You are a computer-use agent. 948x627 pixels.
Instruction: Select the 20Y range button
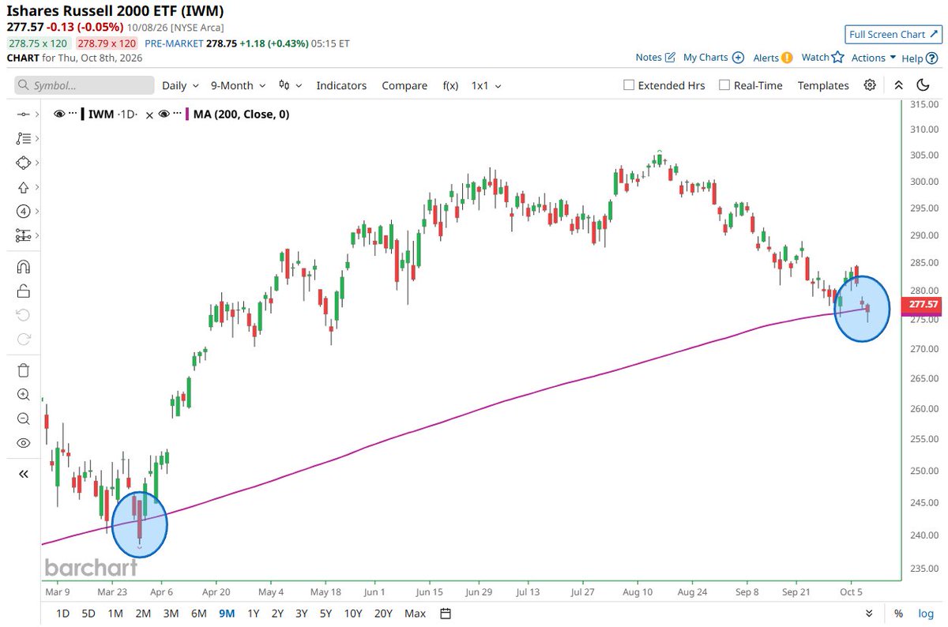[x=383, y=614]
